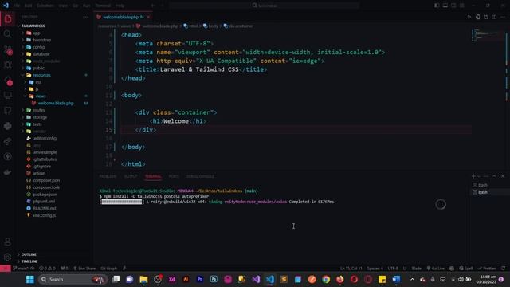Viewport: 510px width, 287px height.
Task: Click Spell checker status item
Action: pyautogui.click(x=466, y=269)
